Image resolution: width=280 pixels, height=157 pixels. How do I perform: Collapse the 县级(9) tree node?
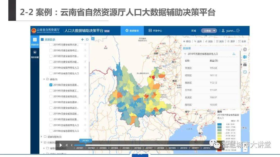[x=44, y=80]
